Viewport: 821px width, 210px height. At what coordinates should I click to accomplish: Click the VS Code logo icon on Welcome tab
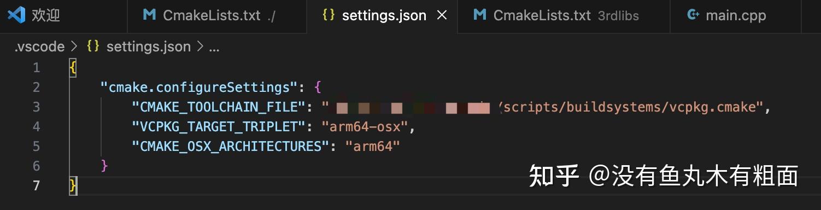(x=16, y=15)
